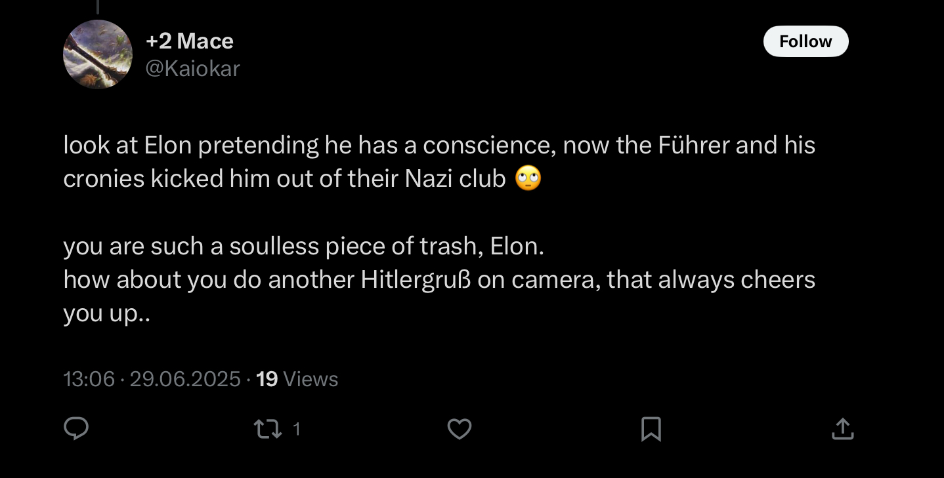Image resolution: width=944 pixels, height=478 pixels.
Task: Click the post's first line starting 'look at Elon'
Action: click(439, 145)
